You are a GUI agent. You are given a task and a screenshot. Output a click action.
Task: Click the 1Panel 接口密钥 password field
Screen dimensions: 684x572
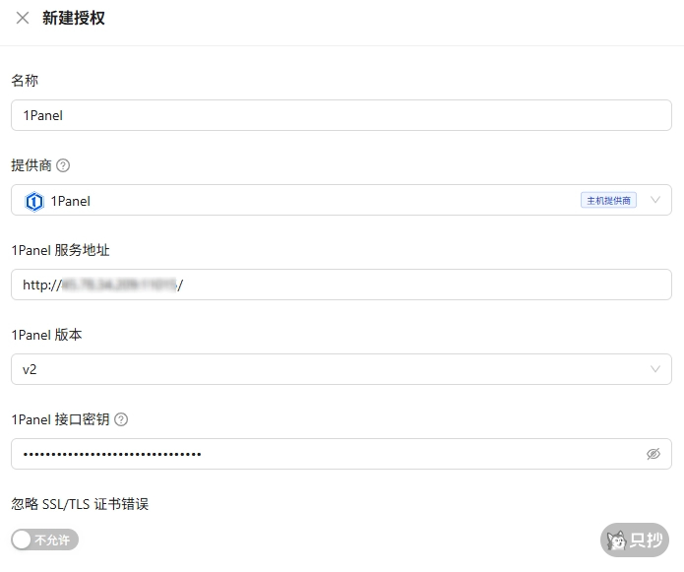[325, 454]
